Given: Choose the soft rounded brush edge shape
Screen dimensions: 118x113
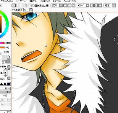Looking at the screenshot, I should 1,84.
